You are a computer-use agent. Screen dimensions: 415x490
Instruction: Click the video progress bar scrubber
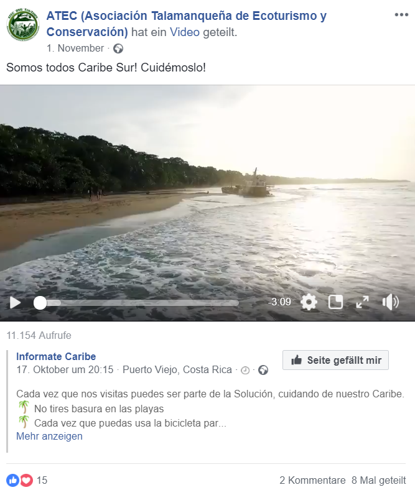[40, 303]
